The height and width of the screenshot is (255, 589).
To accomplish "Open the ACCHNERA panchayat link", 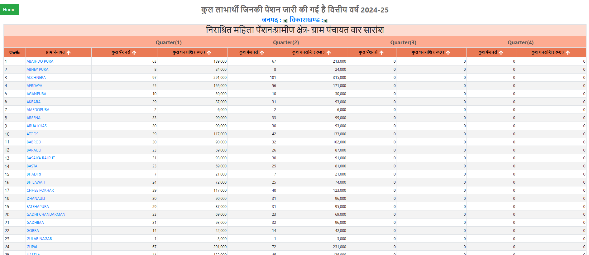I will click(36, 78).
